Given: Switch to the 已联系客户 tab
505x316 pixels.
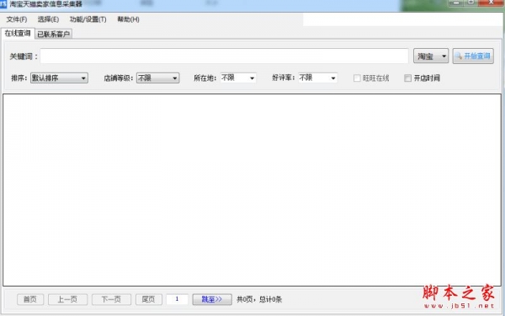Looking at the screenshot, I should tap(54, 34).
